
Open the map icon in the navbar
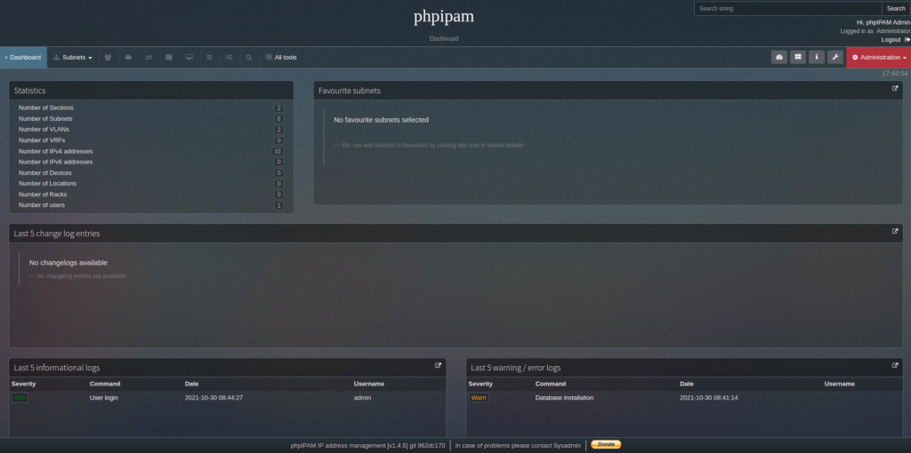click(x=169, y=58)
